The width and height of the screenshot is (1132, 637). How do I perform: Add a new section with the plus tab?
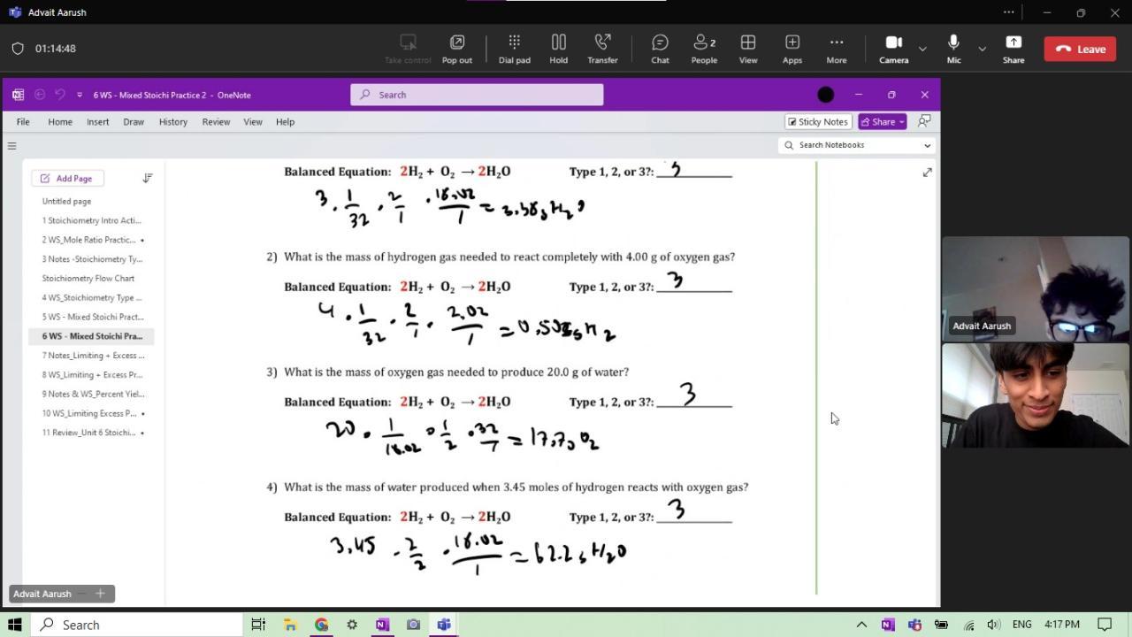pos(100,594)
